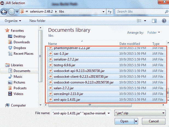
Task: Select websocket-api-9.2.13.v20150730.jar
Action: (x=106, y=71)
